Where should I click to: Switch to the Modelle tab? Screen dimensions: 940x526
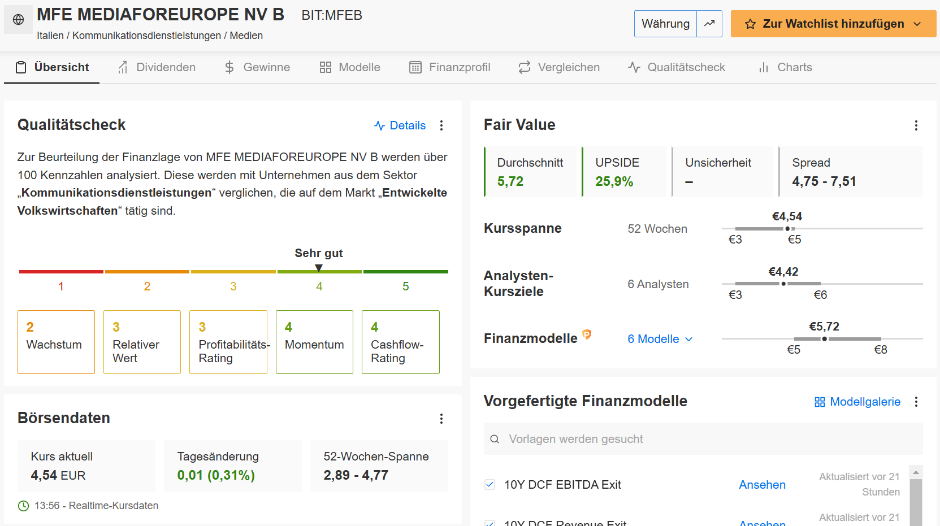350,67
